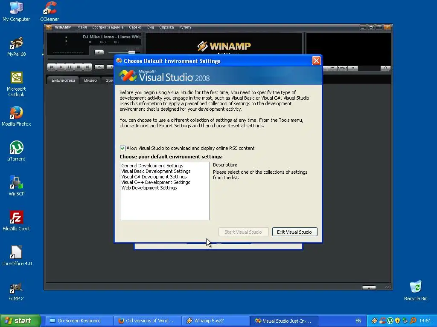Open the Файл menu in Winamp
Image resolution: width=437 pixels, height=327 pixels.
click(82, 27)
